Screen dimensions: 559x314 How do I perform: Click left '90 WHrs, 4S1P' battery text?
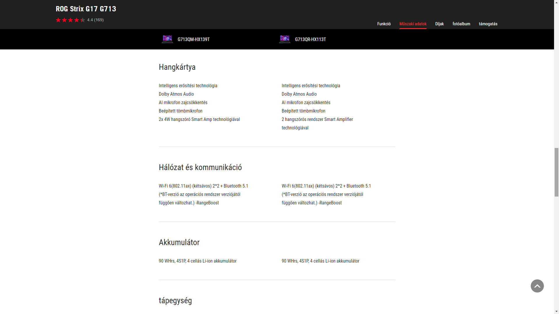198,261
